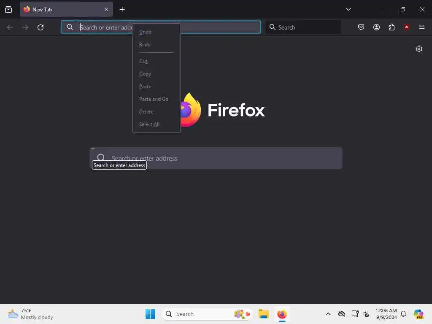Choose Undo in the context menu
The image size is (432, 324).
[156, 32]
